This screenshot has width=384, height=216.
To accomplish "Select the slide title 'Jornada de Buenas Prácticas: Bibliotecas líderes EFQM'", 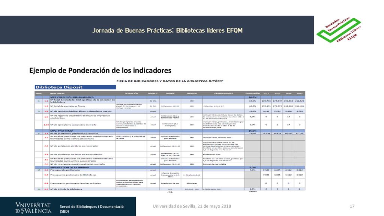I will (167, 30).
